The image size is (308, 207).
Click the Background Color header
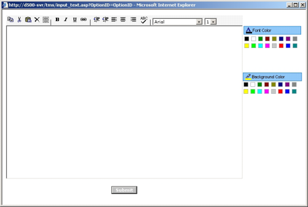[273, 77]
